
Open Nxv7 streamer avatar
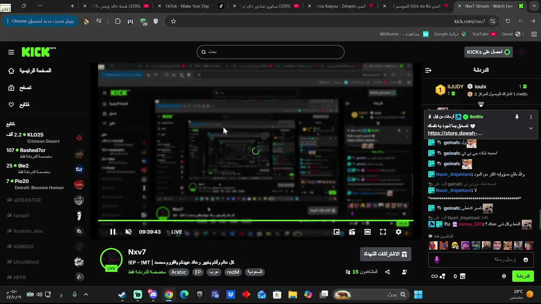click(x=111, y=259)
